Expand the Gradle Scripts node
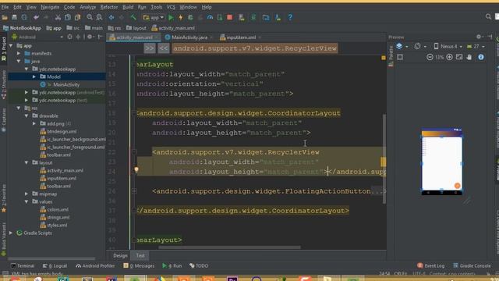Image resolution: width=499 pixels, height=281 pixels. (11, 233)
